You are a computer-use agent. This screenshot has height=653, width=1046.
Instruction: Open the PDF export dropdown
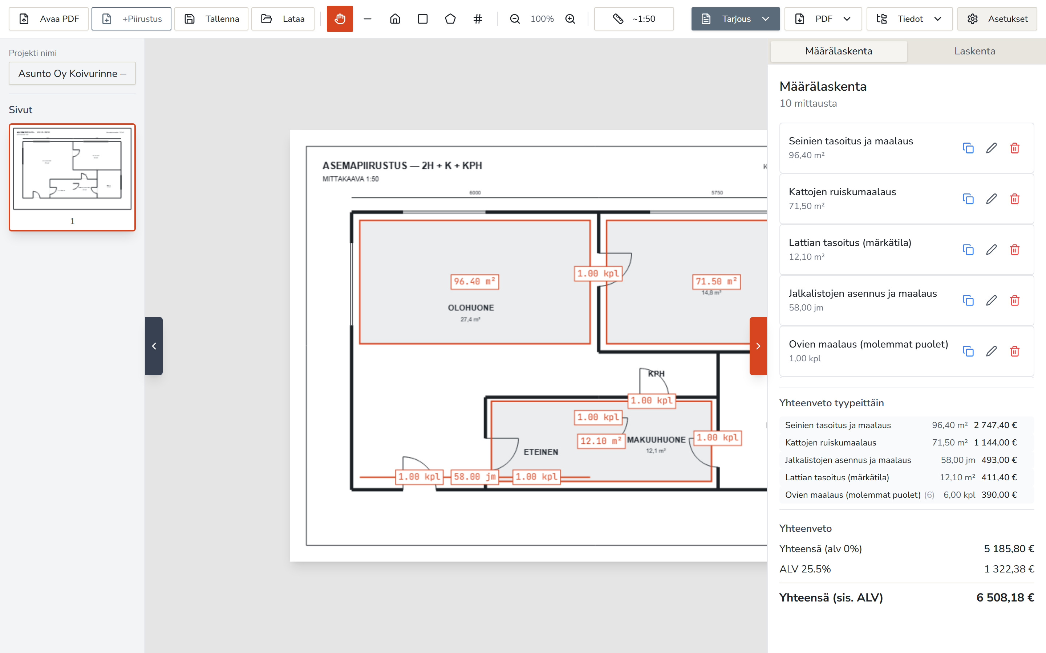(x=823, y=19)
